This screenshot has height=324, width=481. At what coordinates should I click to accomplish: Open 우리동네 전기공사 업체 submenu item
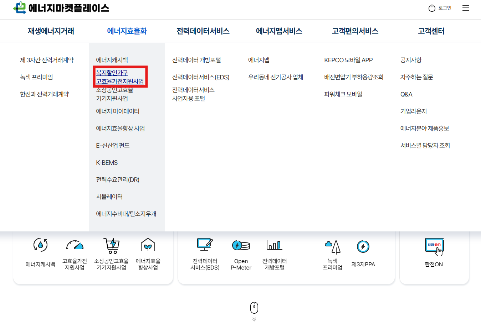[x=276, y=77]
